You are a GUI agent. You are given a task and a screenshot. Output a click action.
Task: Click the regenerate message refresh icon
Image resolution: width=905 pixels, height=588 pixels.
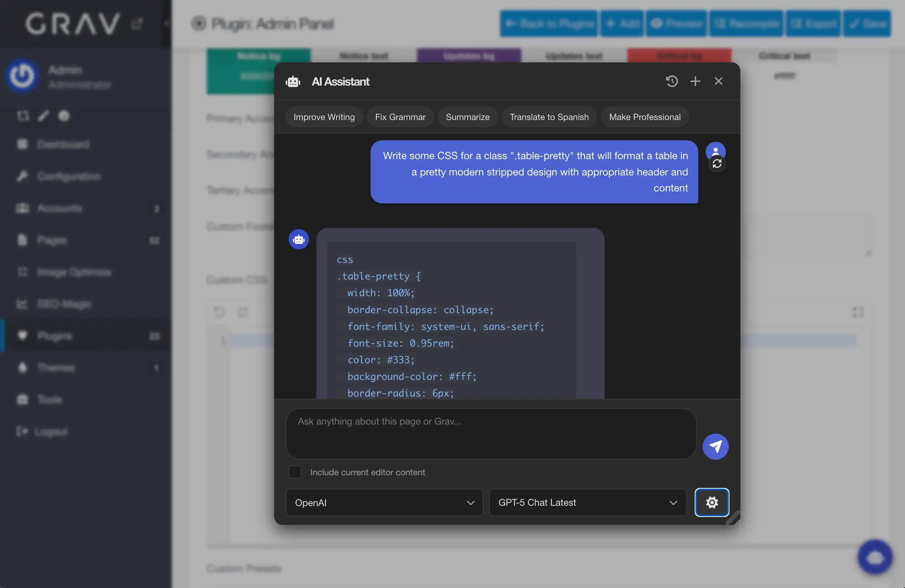tap(717, 164)
